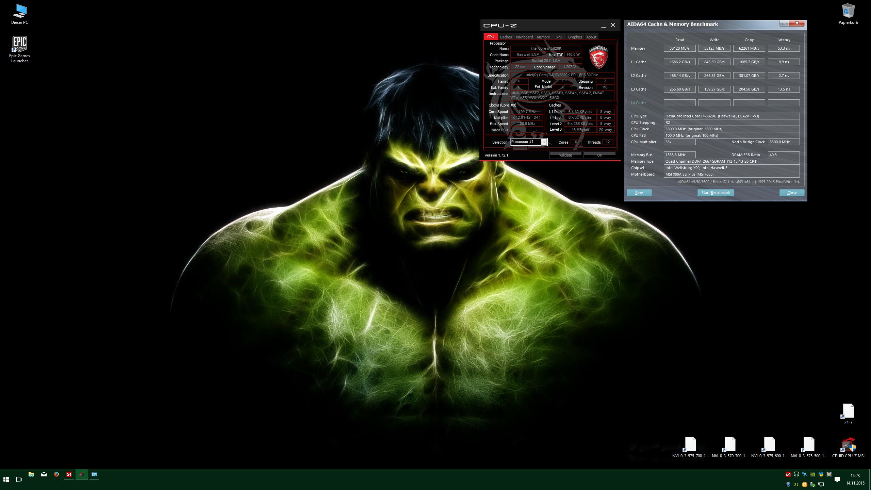Click Save in AIDA64 benchmark window
Viewport: 871px width, 490px height.
(x=639, y=193)
